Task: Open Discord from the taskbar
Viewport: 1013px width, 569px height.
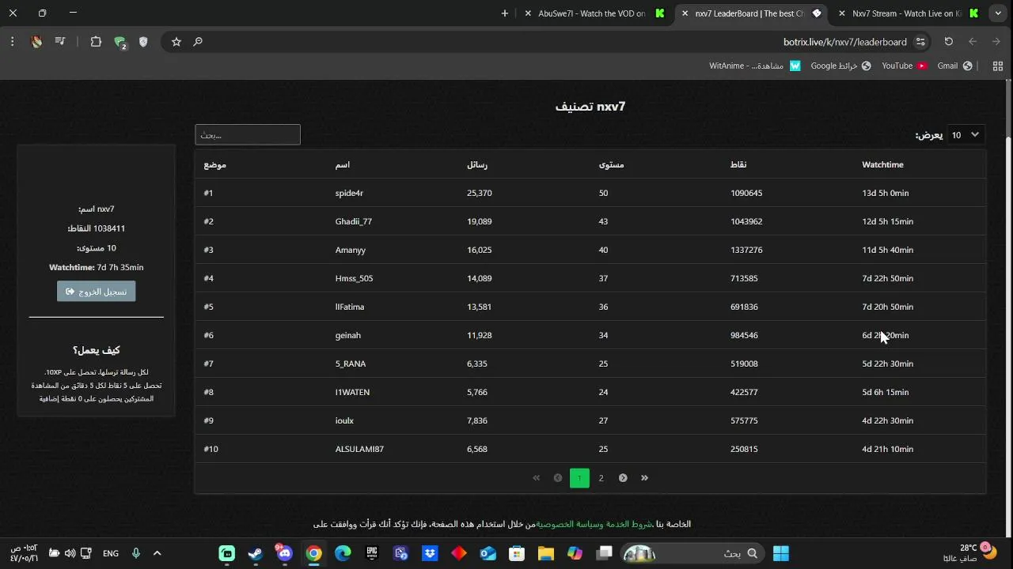Action: click(x=285, y=553)
